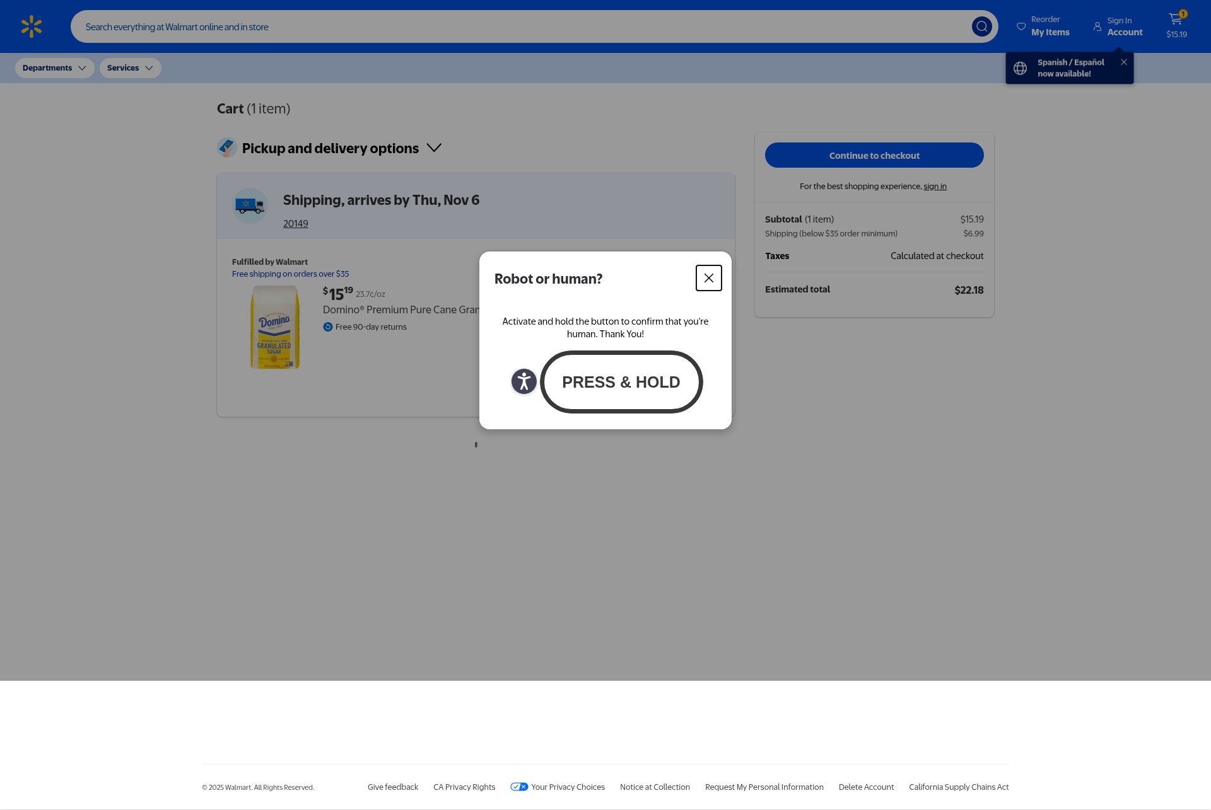
Task: Open CA Privacy Rights link
Action: click(464, 787)
